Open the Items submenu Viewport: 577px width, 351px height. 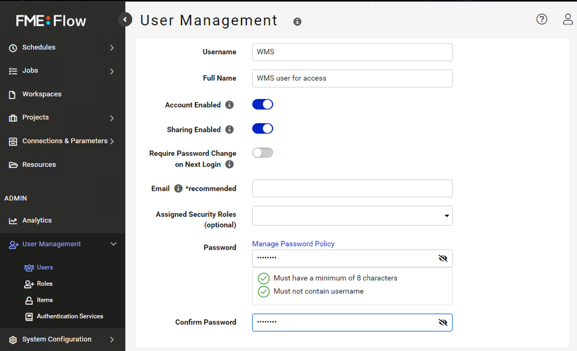(45, 300)
